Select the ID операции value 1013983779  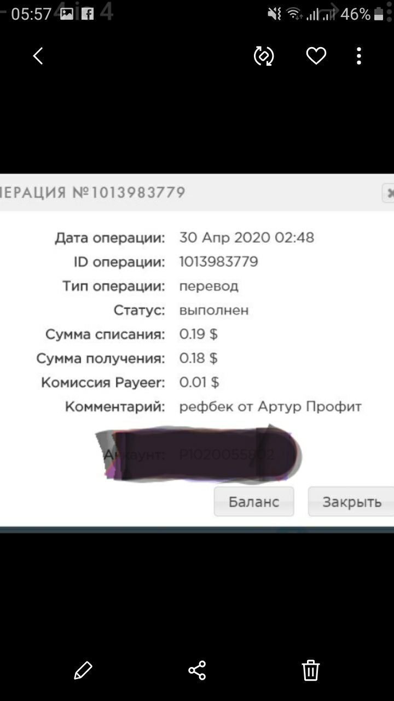click(219, 262)
